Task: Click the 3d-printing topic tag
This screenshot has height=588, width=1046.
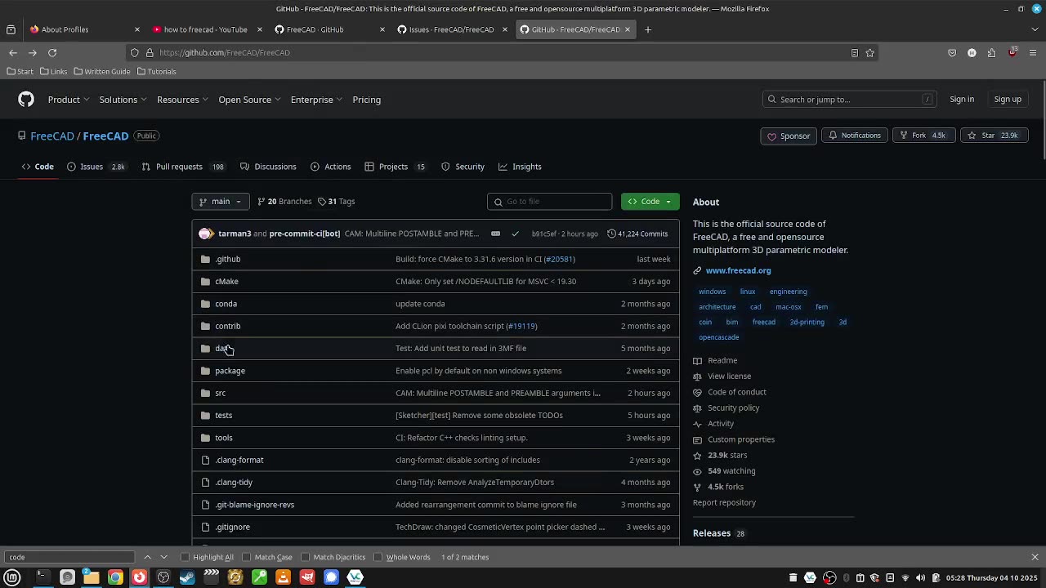Action: click(x=807, y=322)
